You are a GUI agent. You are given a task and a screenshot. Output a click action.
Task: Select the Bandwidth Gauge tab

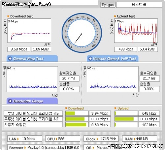(x=32, y=101)
